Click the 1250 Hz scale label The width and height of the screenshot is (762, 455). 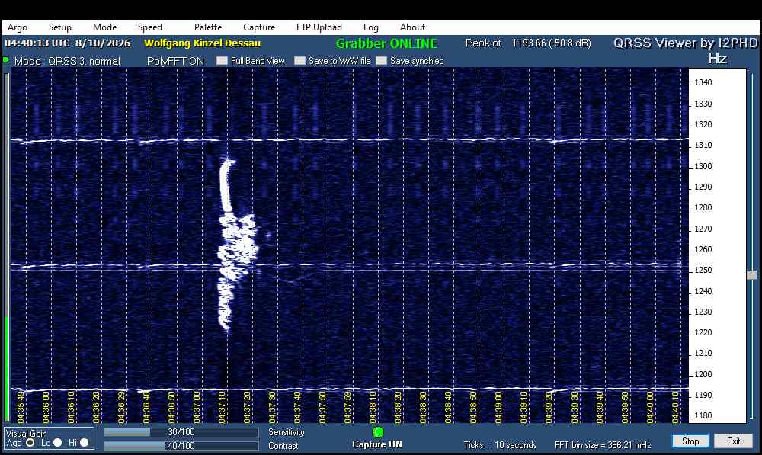pyautogui.click(x=703, y=270)
